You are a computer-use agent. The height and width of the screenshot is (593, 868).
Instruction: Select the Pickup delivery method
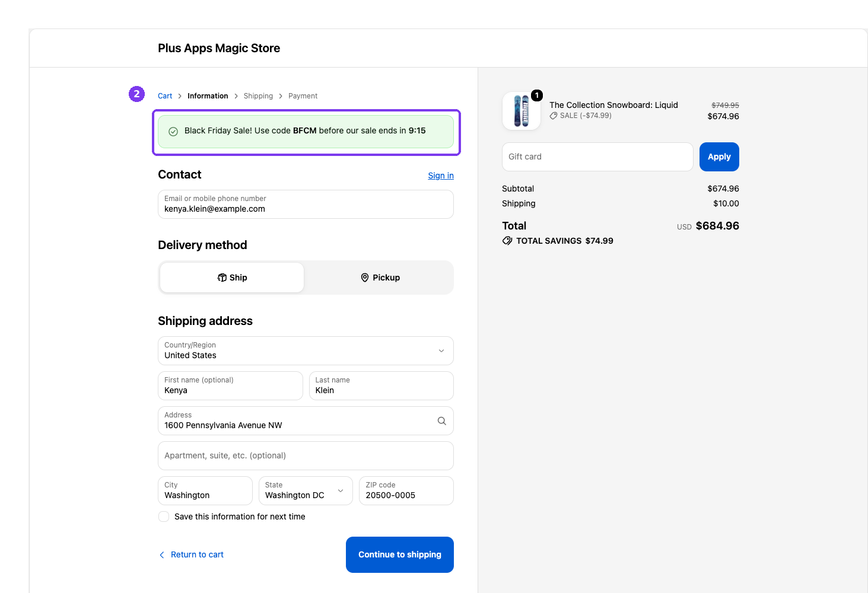click(380, 278)
